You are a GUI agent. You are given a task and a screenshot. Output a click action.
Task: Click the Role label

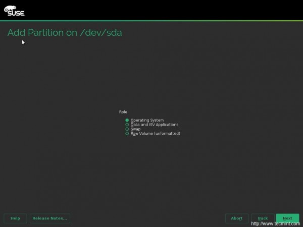pyautogui.click(x=123, y=112)
